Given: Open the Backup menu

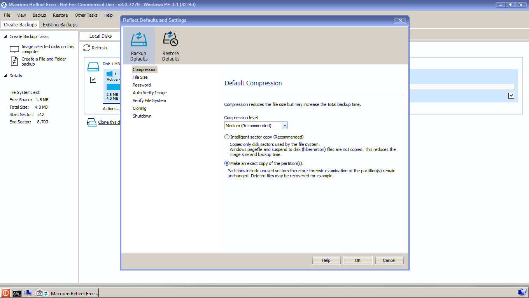Looking at the screenshot, I should (39, 15).
